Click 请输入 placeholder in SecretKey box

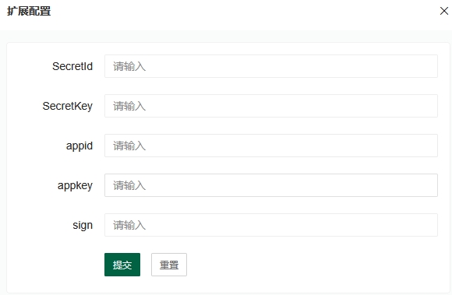coord(129,106)
